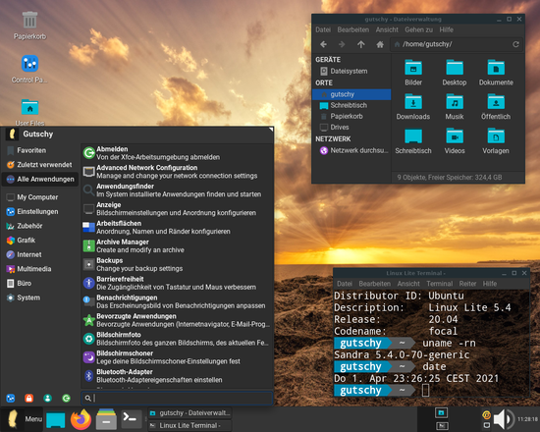Select Papierkorb in file manager sidebar
This screenshot has height=432, width=540.
(351, 117)
